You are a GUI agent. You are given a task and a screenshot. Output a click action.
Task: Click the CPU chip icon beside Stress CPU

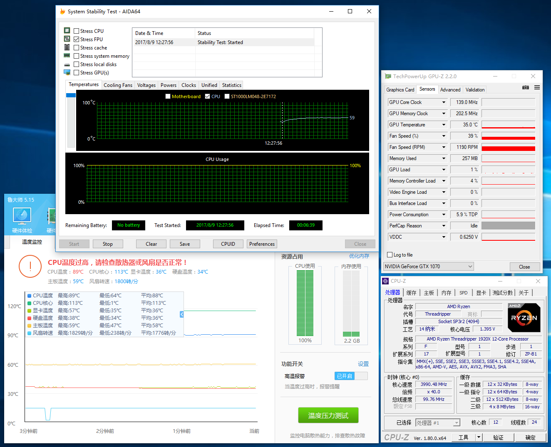pyautogui.click(x=67, y=31)
